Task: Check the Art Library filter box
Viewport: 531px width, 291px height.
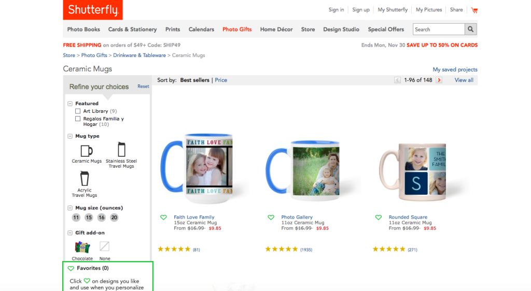Action: click(x=78, y=111)
